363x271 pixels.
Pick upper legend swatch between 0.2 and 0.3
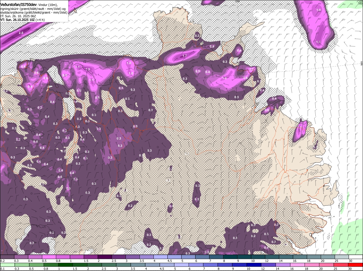tap(7, 257)
